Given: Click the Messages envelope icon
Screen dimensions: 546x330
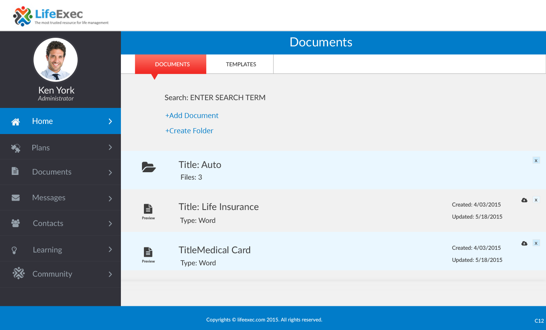Looking at the screenshot, I should [16, 198].
